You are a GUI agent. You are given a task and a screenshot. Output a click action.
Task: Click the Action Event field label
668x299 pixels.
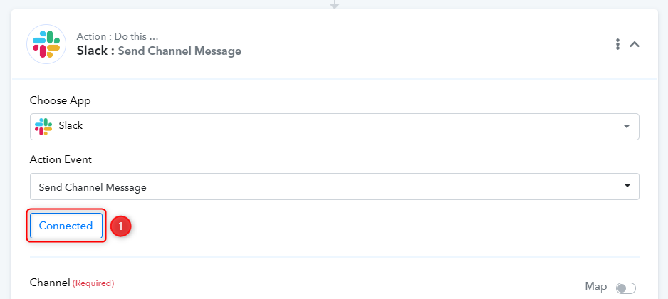pyautogui.click(x=61, y=159)
